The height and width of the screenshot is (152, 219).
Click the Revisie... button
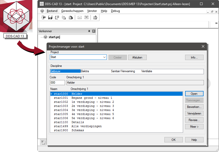click(x=194, y=120)
